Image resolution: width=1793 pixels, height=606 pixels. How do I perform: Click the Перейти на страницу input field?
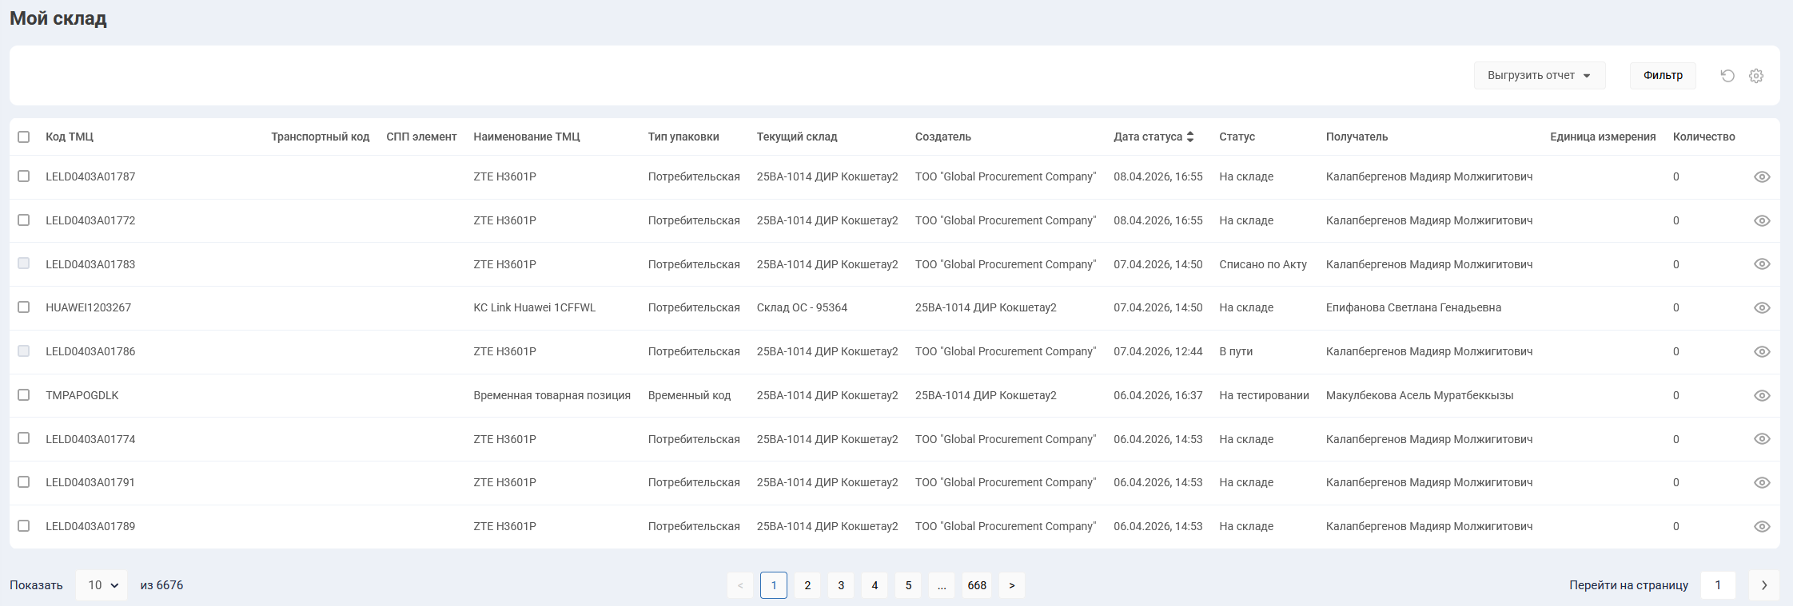point(1718,585)
